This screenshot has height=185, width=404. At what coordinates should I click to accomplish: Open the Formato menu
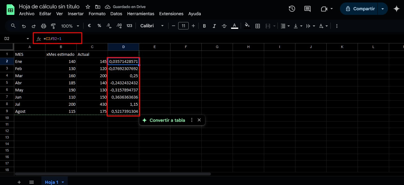[x=97, y=14]
